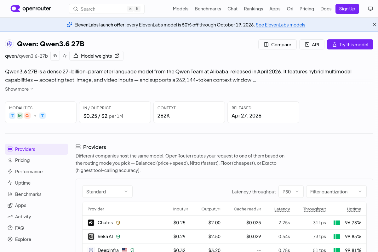Viewport: 378px width, 252px height.
Task: Open Models in top navigation
Action: point(180,9)
